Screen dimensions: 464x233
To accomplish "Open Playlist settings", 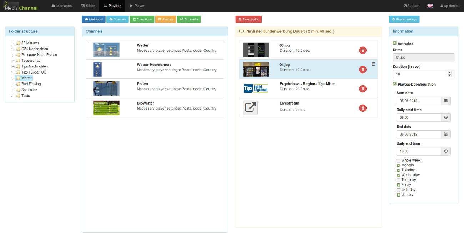I will pos(404,19).
